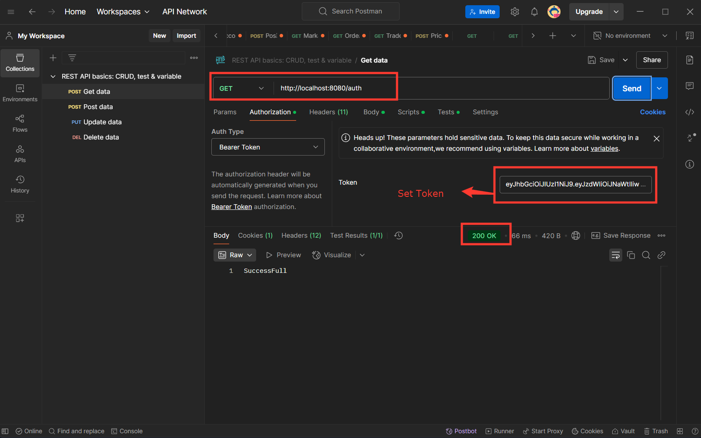Open the Save options dropdown arrow
701x438 pixels.
[625, 60]
